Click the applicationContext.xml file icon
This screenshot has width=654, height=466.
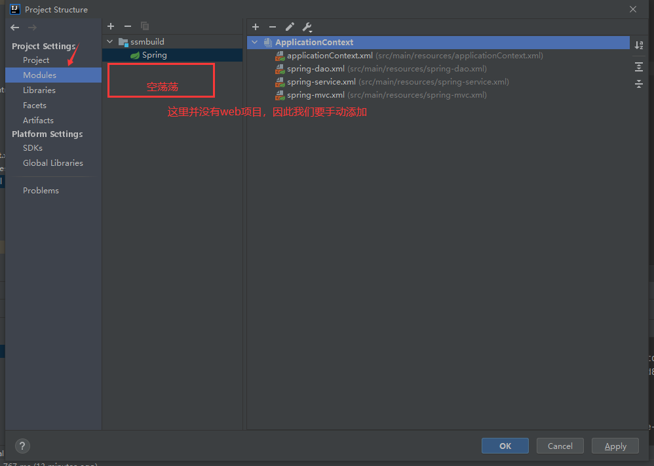click(x=280, y=56)
